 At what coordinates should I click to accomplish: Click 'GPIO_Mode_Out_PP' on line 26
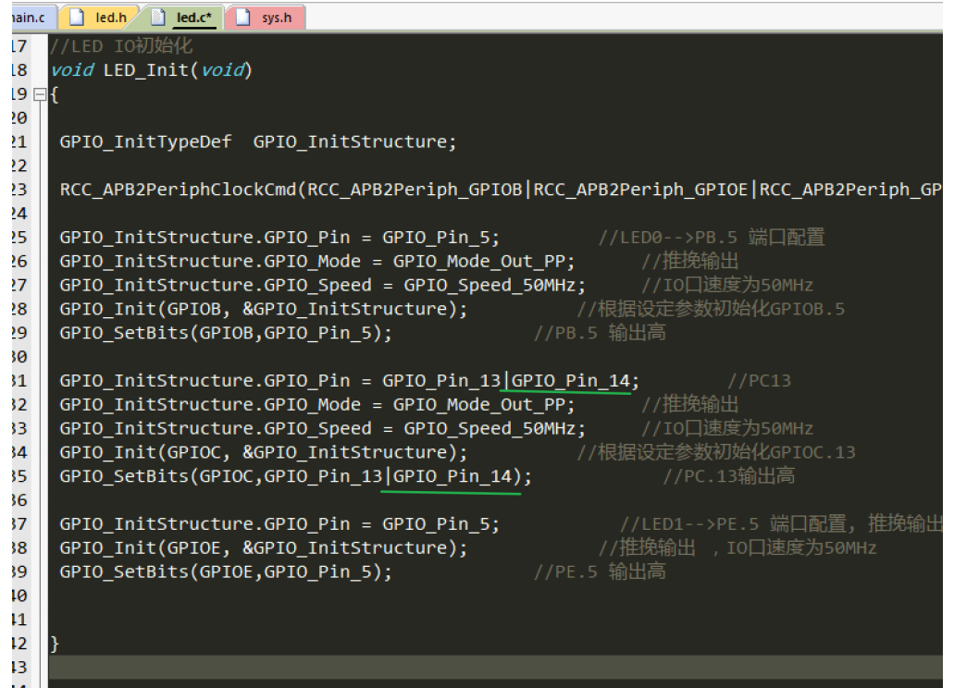click(x=478, y=262)
